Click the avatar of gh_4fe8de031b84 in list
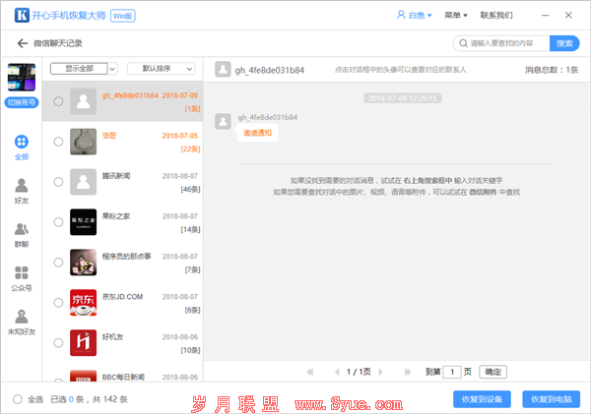This screenshot has height=414, width=591. pos(84,101)
